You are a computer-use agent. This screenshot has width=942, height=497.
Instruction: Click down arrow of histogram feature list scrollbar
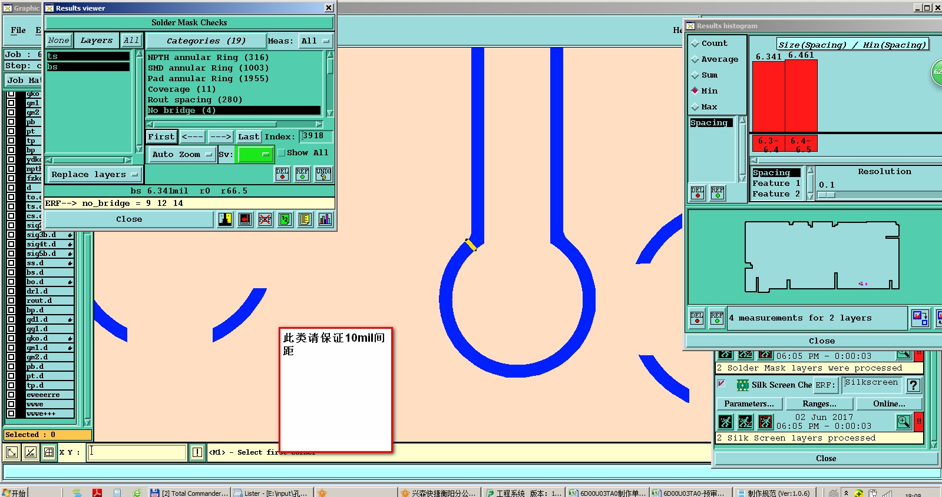(810, 196)
